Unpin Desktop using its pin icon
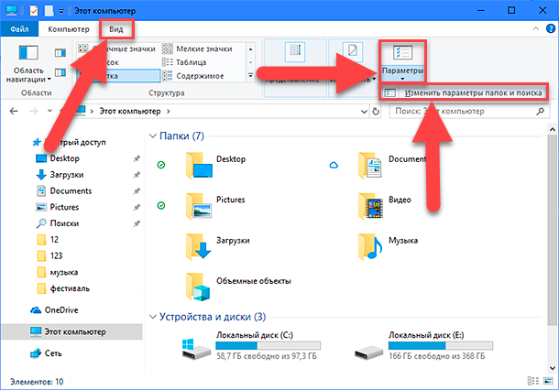The height and width of the screenshot is (390, 559). click(x=137, y=158)
